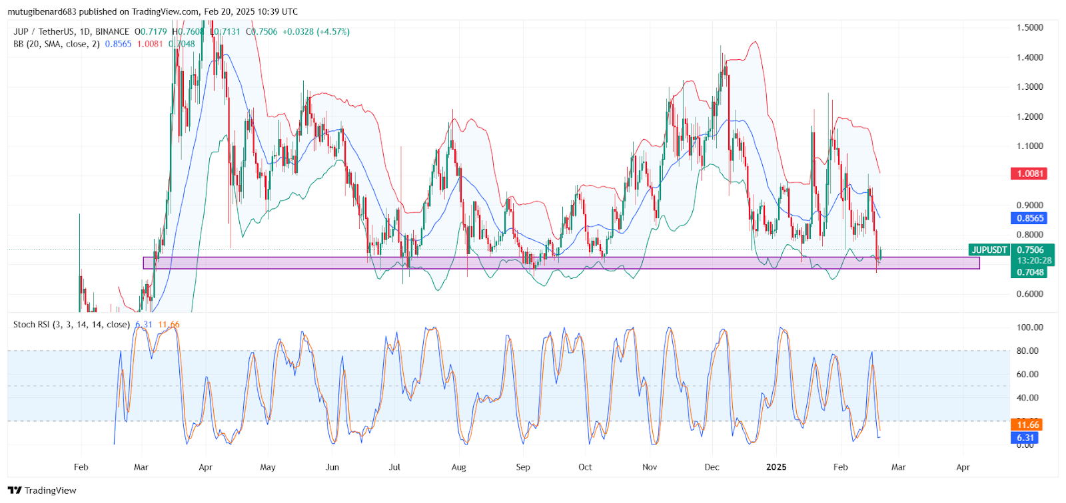Click the orange 11.66 Stoch RSI axis tag
1066x503 pixels.
point(1027,424)
